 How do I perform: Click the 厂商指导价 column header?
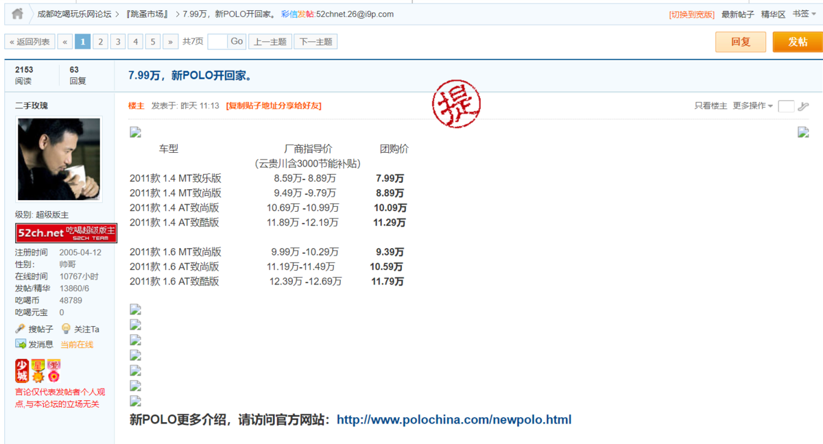[309, 149]
